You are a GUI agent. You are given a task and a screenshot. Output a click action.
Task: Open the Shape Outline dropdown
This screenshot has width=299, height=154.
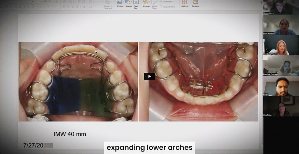[168, 7]
